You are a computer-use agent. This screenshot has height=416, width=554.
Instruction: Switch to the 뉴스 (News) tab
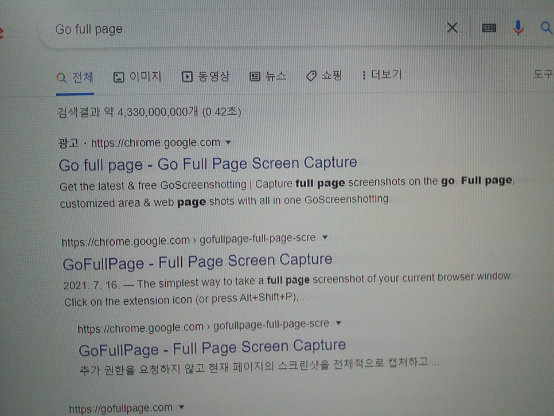click(267, 76)
